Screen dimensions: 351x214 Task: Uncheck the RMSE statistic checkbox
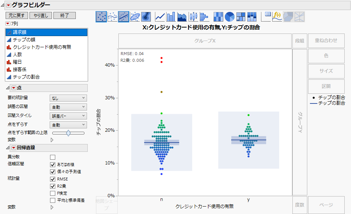tap(53, 179)
